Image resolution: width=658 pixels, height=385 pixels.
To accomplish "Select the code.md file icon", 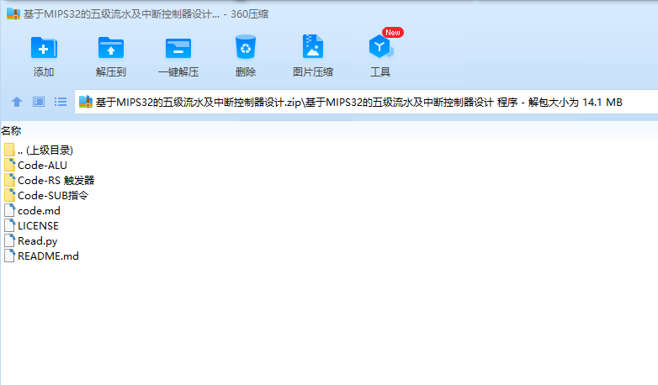I will tap(9, 210).
